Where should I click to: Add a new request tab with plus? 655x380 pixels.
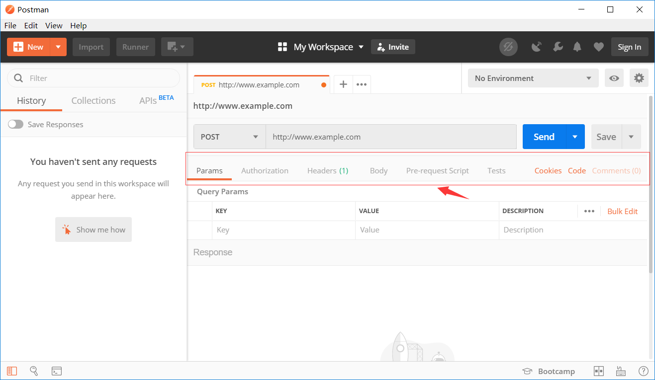coord(343,84)
